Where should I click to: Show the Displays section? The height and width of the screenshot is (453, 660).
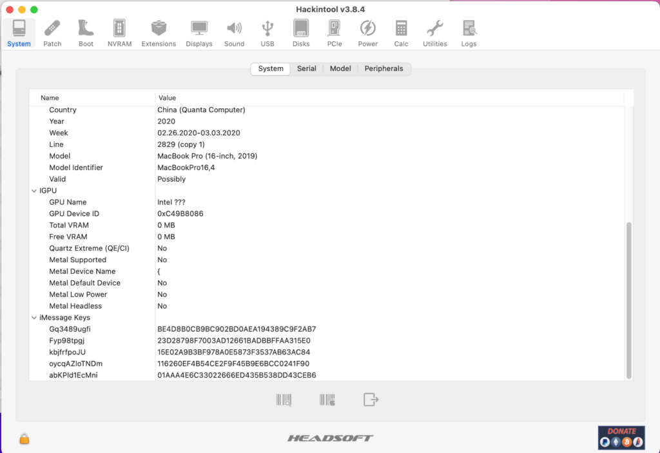pyautogui.click(x=199, y=33)
